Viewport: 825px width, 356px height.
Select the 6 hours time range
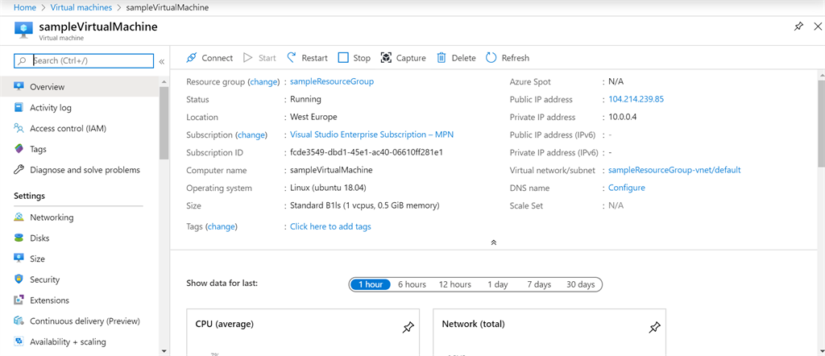412,284
